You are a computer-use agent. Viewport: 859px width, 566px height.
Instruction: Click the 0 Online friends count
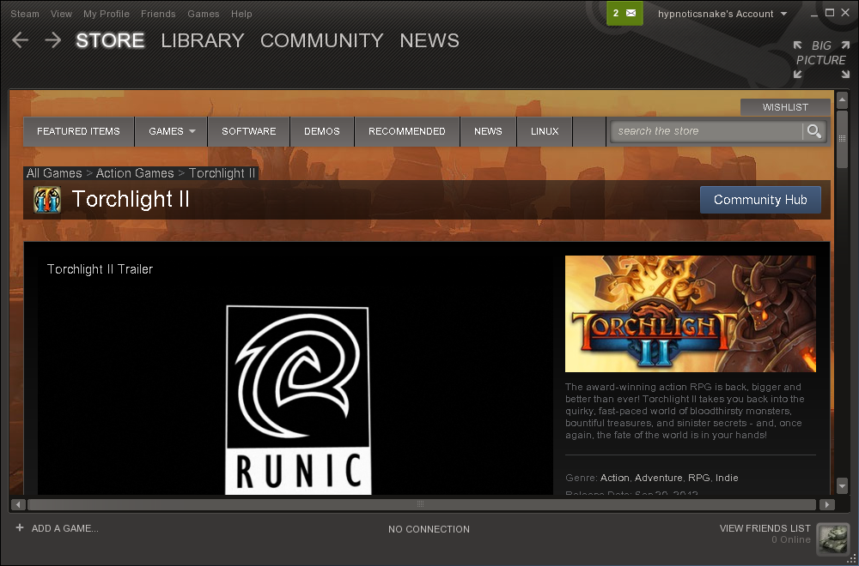791,539
